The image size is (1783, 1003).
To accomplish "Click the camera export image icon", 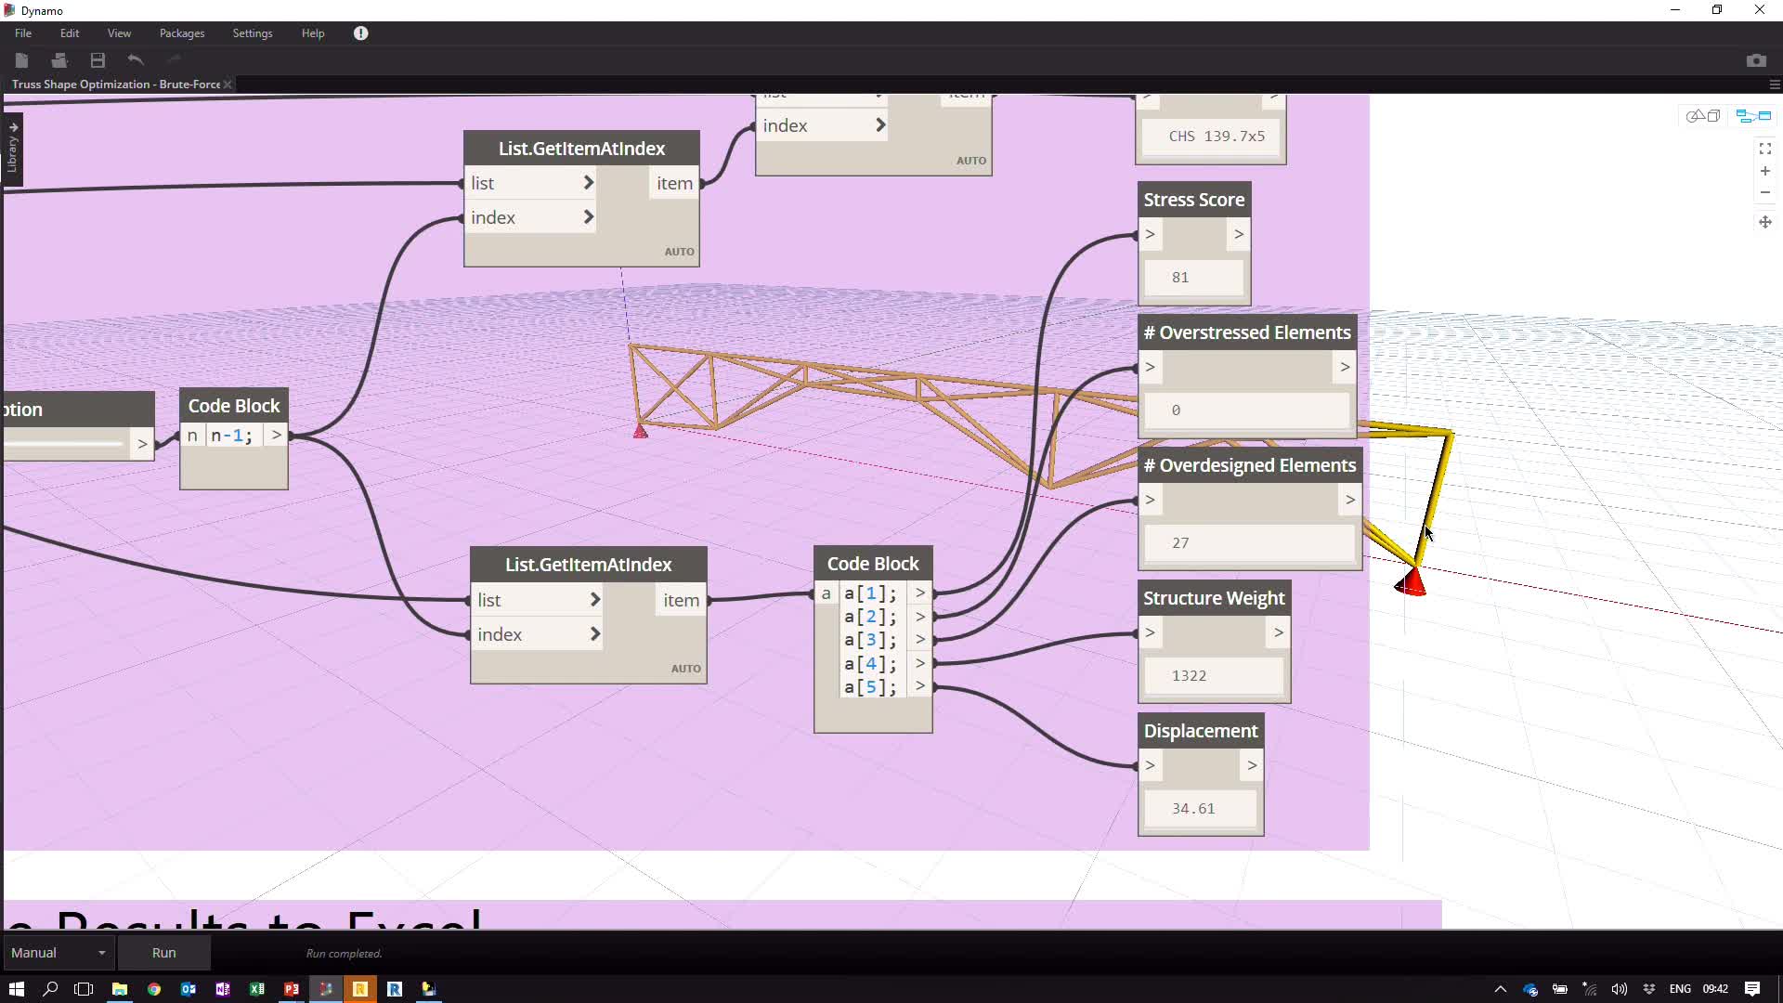I will pos(1755,60).
